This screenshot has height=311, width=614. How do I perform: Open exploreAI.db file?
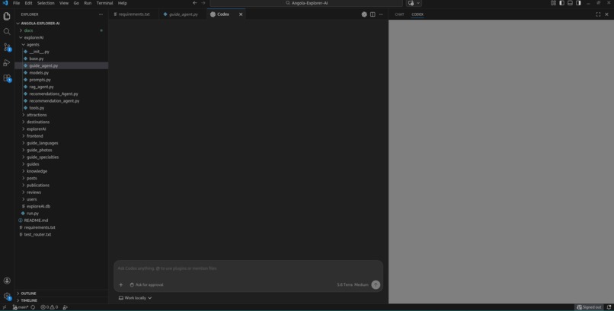point(61,206)
